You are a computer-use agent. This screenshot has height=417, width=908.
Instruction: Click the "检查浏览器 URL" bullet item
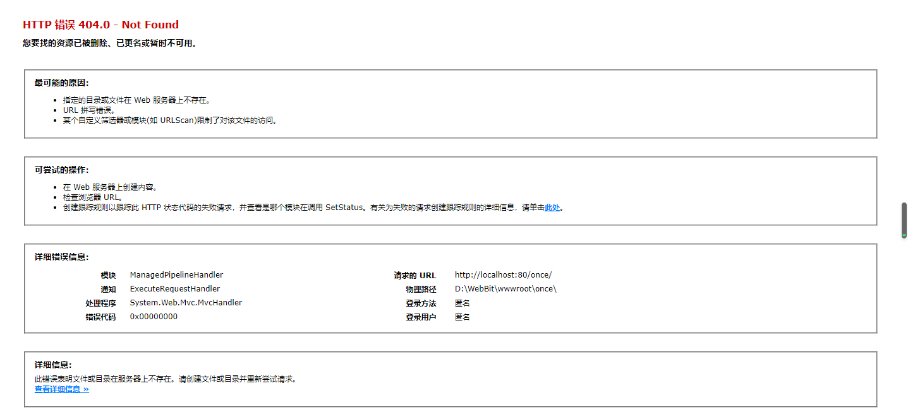92,197
